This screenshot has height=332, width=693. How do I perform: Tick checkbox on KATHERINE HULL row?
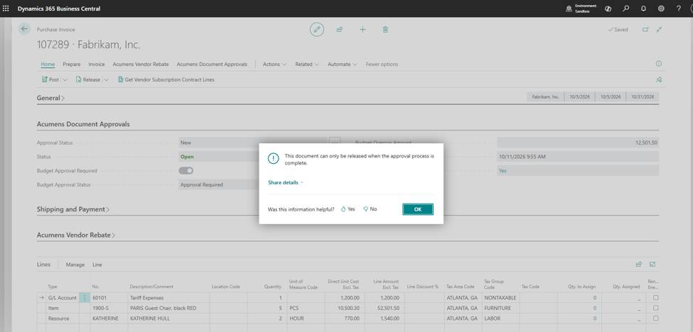655,318
